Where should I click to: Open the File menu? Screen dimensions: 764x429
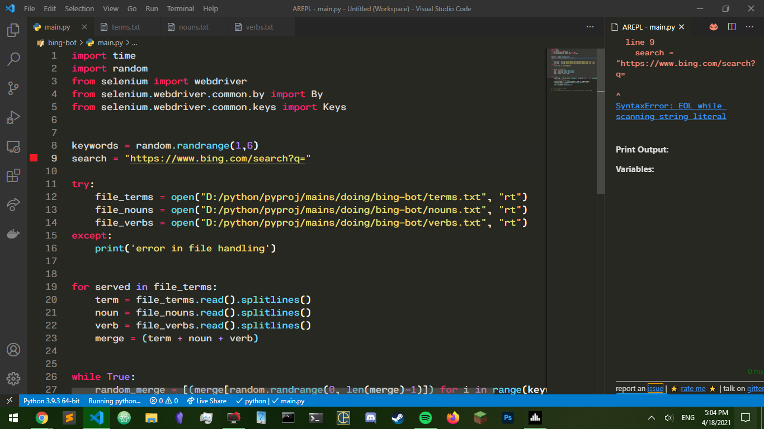(x=30, y=8)
